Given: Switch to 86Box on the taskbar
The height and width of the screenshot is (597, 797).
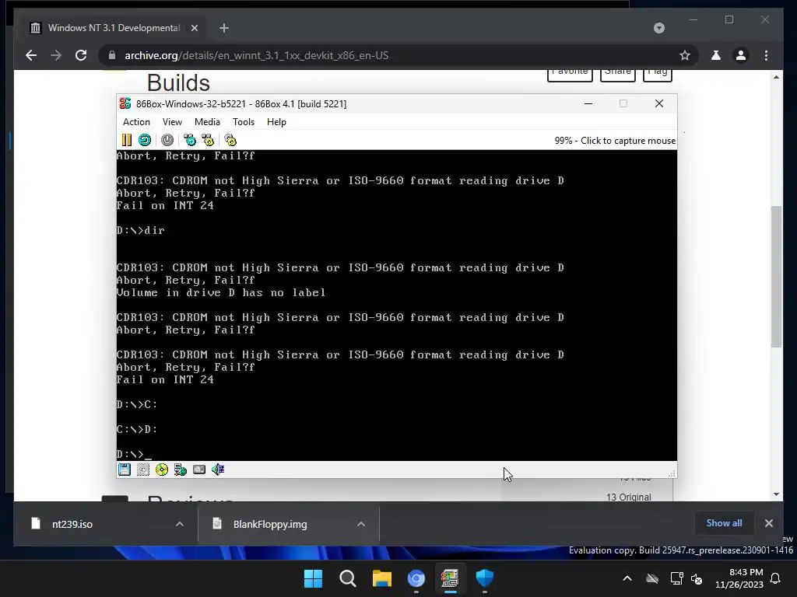Looking at the screenshot, I should click(x=450, y=578).
